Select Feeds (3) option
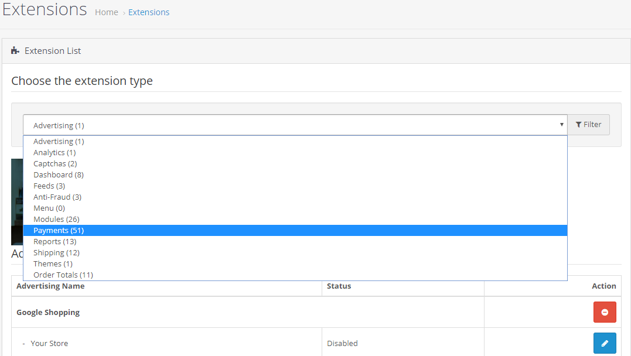Viewport: 631px width, 356px height. 295,186
